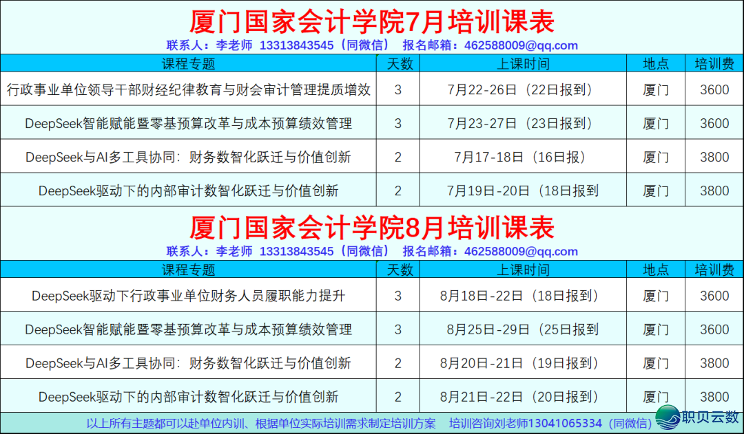
Task: Select the 8月20日-21日 row's DeepSeek与AI多工具协同 course
Action: (188, 363)
